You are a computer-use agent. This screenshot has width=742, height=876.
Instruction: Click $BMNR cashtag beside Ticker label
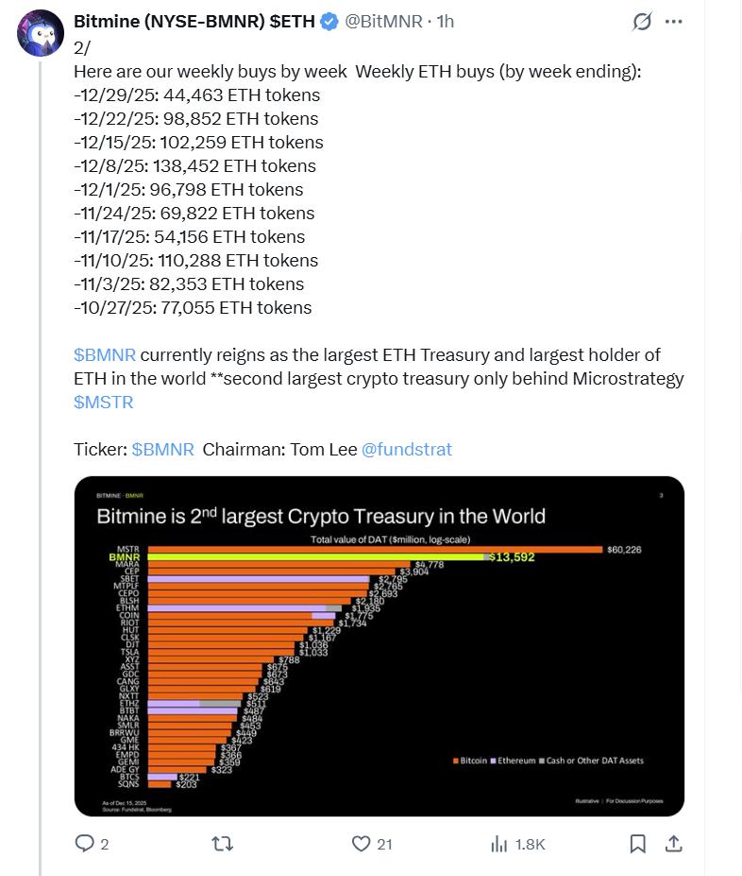click(163, 449)
